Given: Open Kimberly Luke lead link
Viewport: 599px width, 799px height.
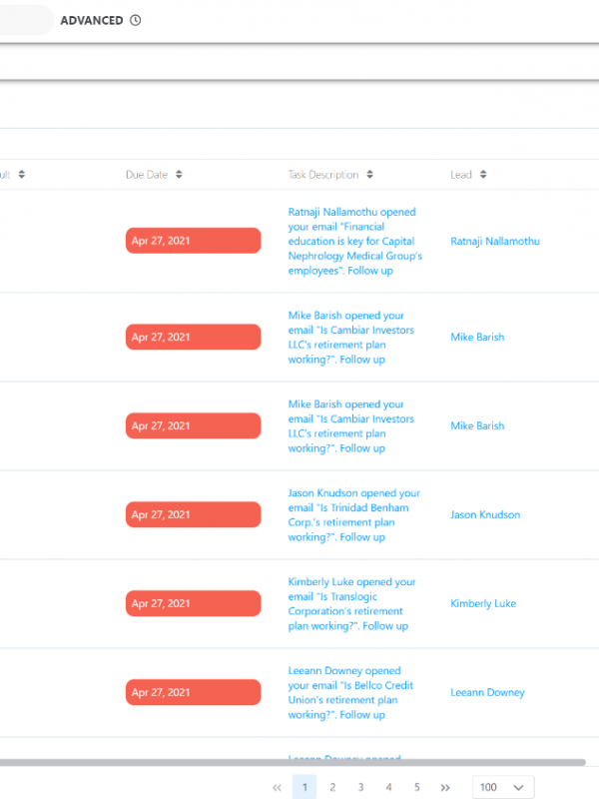Looking at the screenshot, I should [483, 603].
